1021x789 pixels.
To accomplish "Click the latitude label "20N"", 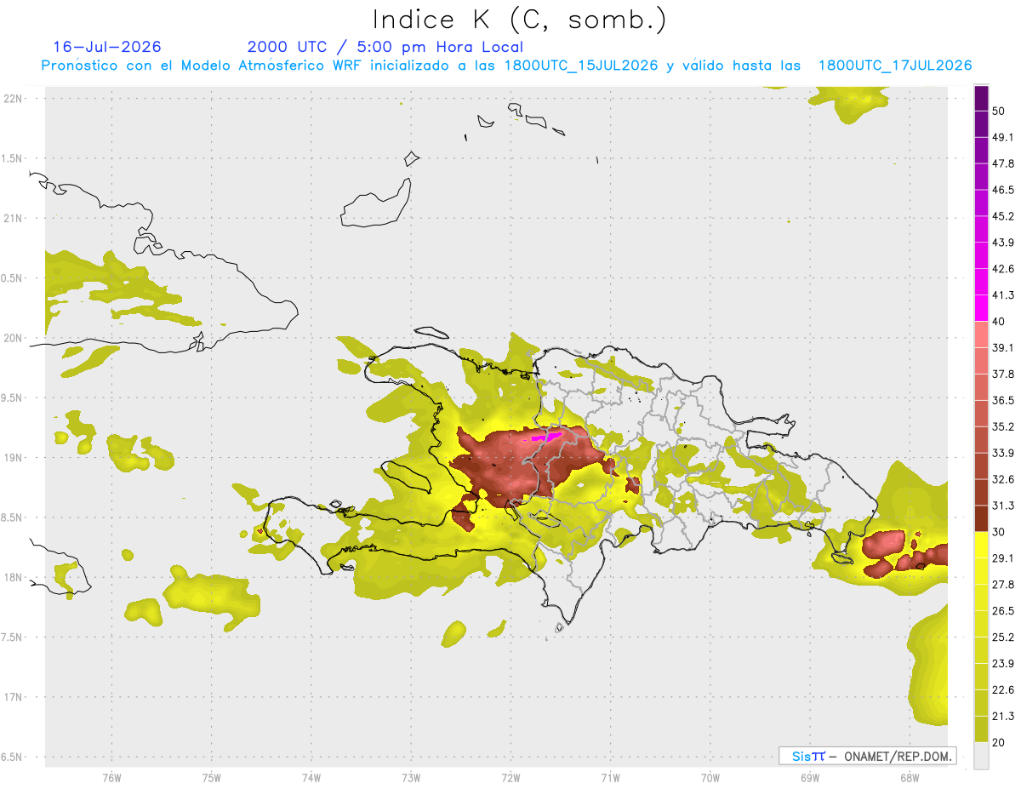I will point(14,338).
